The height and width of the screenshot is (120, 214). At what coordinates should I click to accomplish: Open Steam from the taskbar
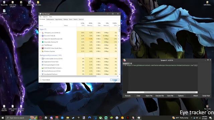tap(73, 118)
